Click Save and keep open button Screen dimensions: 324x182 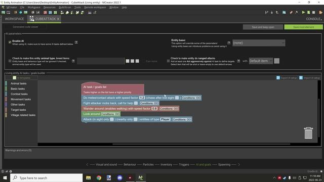263,27
